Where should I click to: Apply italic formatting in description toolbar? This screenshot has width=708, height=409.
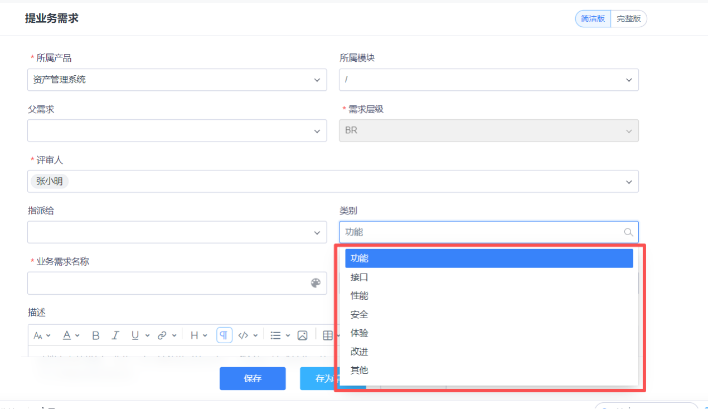(x=115, y=335)
